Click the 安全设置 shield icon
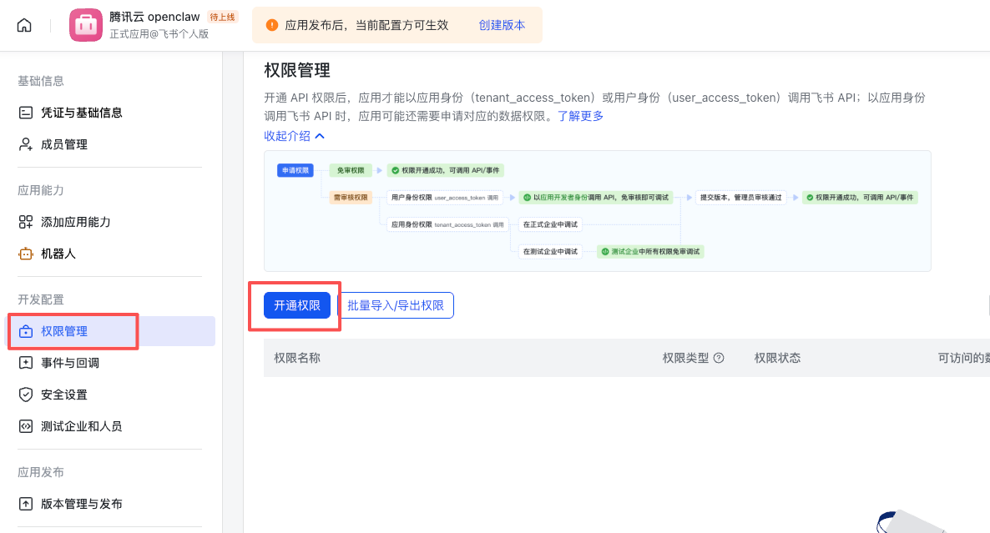This screenshot has width=990, height=533. [x=26, y=395]
